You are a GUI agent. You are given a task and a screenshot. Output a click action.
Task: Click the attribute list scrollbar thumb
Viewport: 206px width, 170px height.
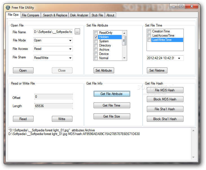[x=124, y=41]
